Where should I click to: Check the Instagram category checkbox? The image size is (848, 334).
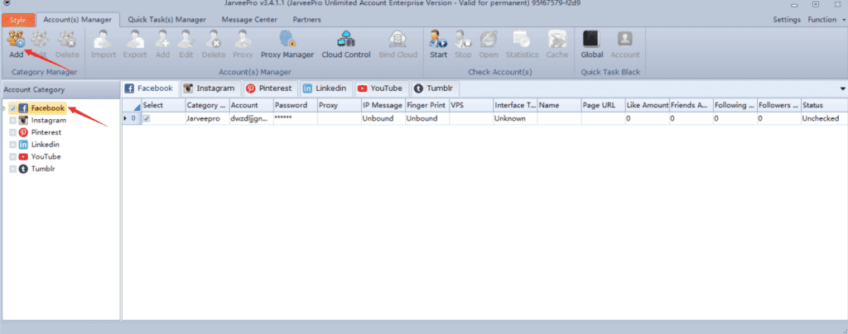coord(12,121)
